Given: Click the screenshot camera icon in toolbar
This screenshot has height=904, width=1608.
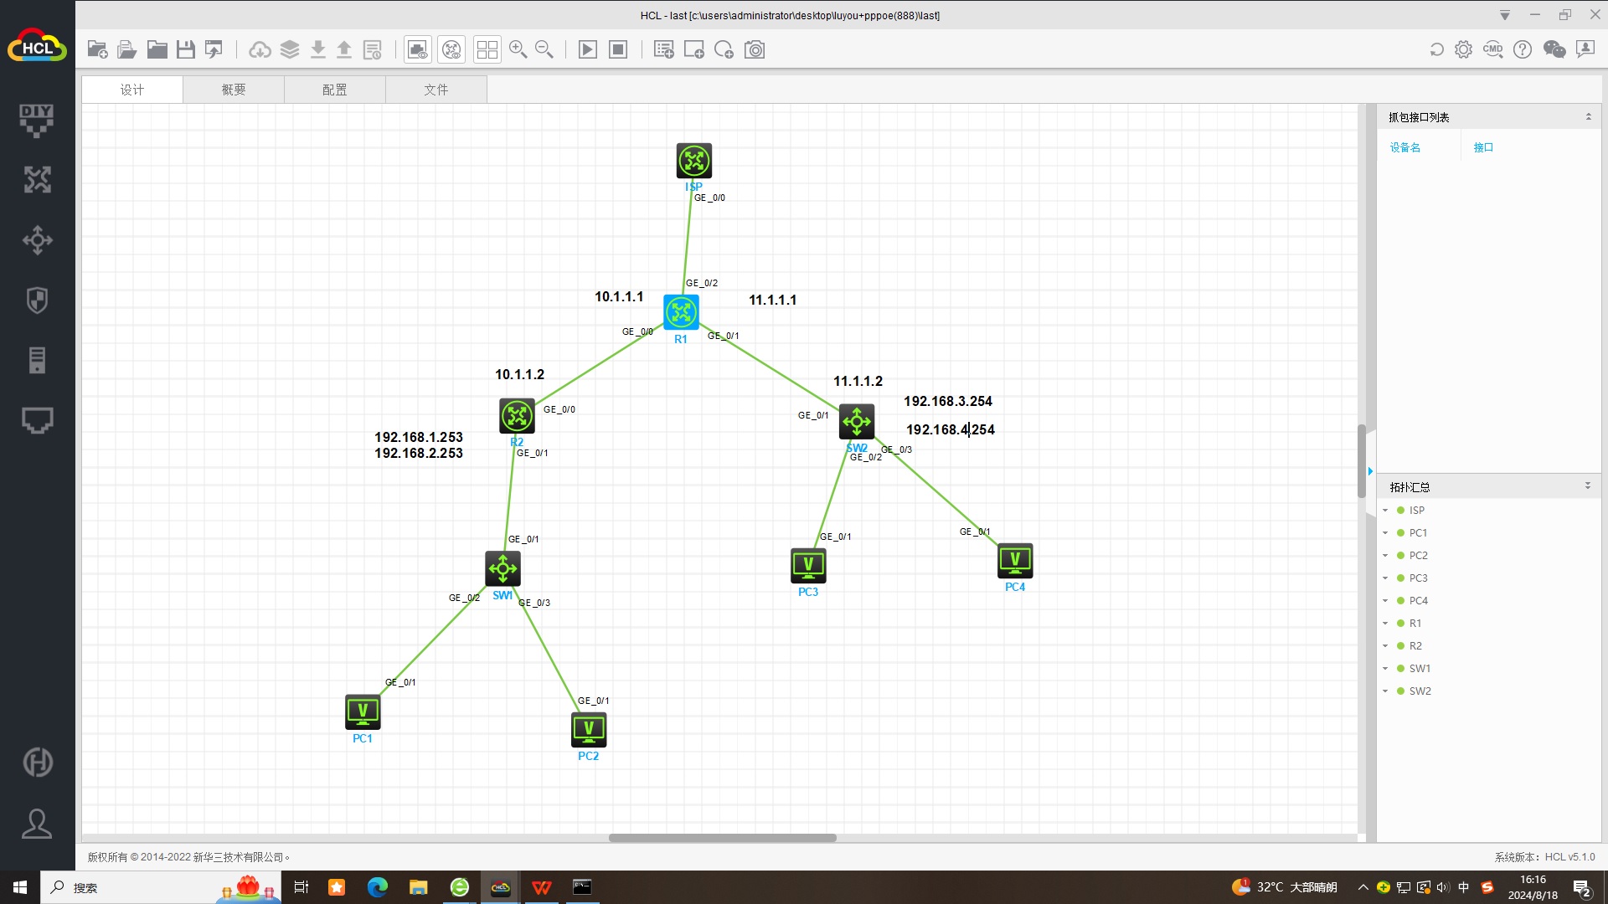Looking at the screenshot, I should click(x=755, y=50).
